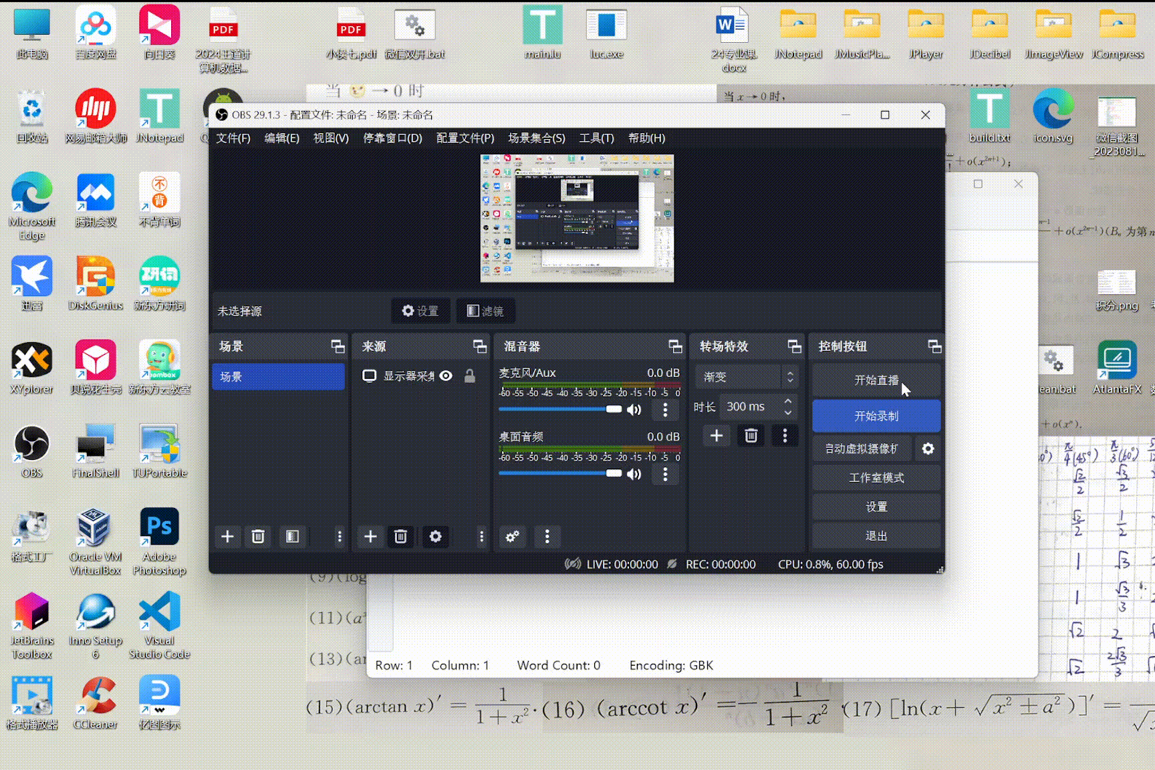
Task: Open 麦克风/Aux three-dot options menu
Action: 665,410
